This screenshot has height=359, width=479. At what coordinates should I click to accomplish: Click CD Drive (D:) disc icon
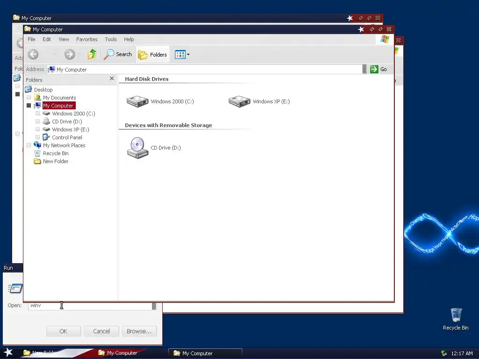[x=138, y=148]
